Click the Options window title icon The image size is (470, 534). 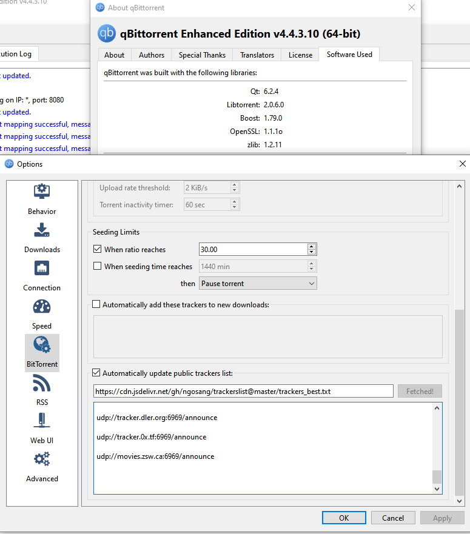(9, 164)
